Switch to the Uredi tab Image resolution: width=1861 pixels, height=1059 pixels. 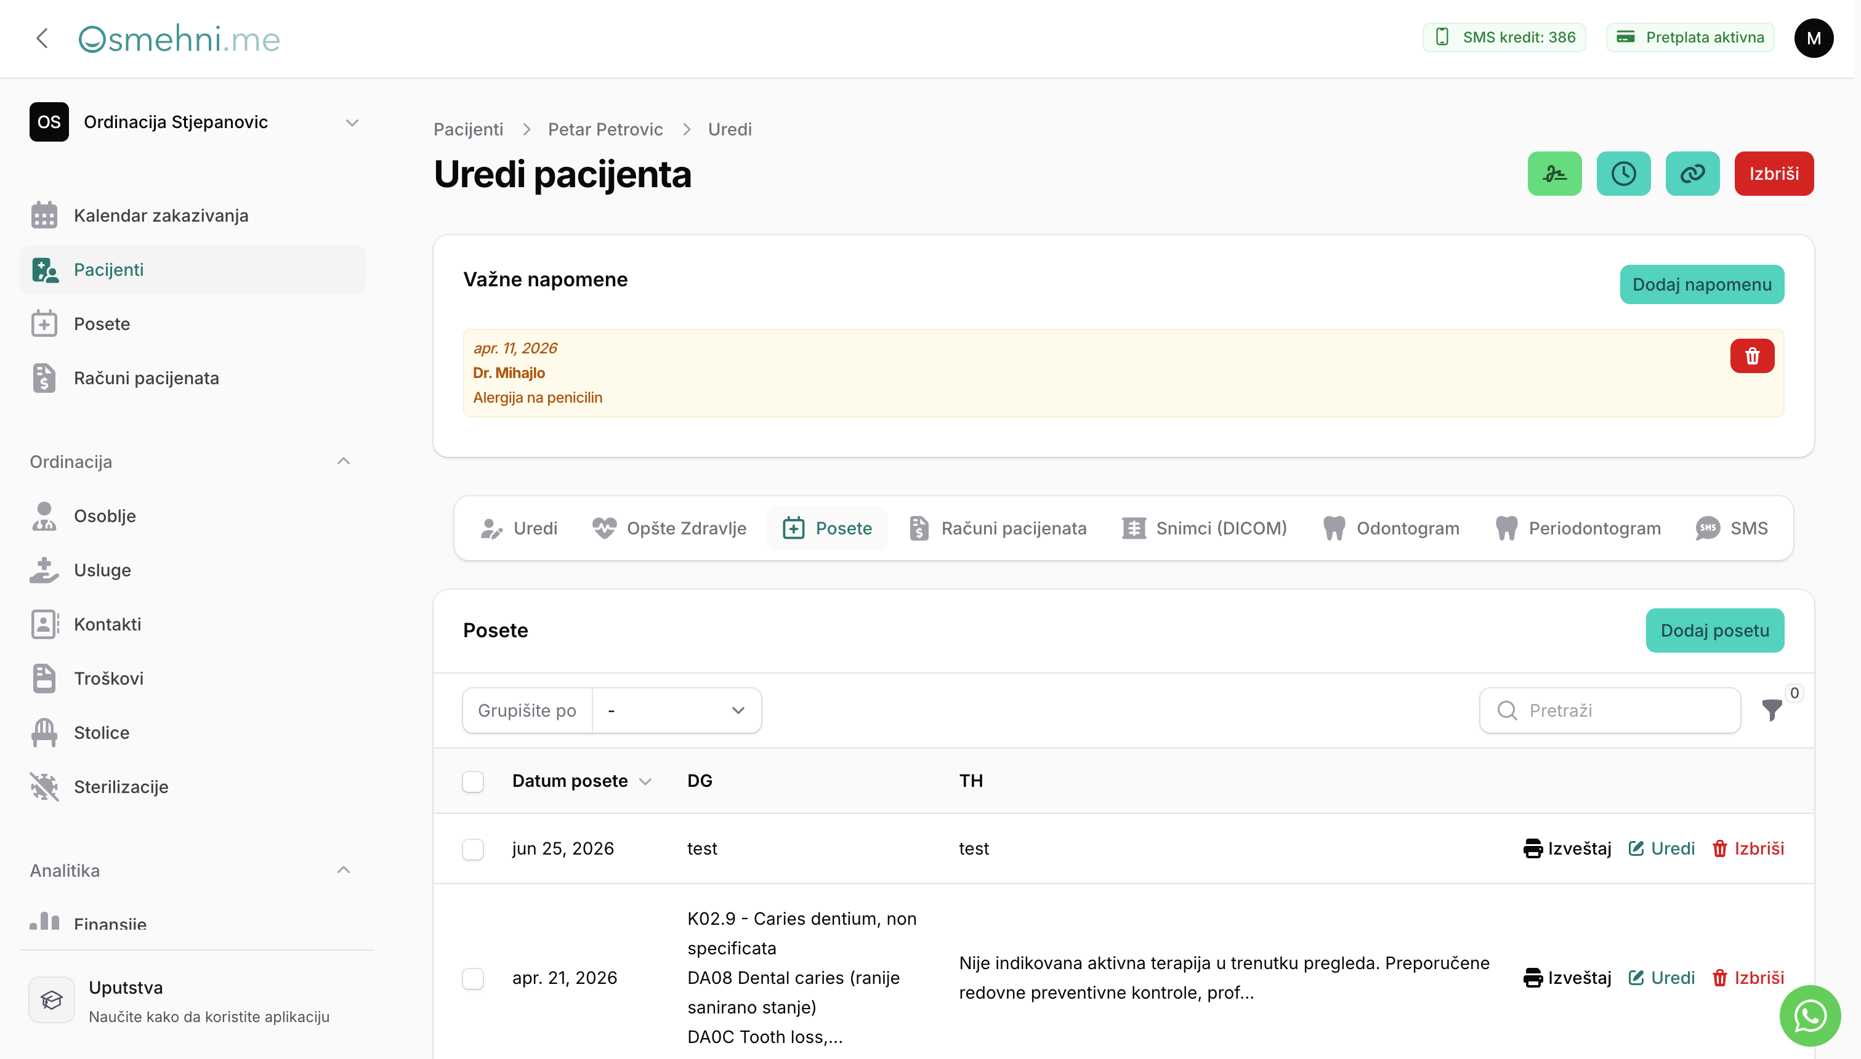(x=519, y=528)
